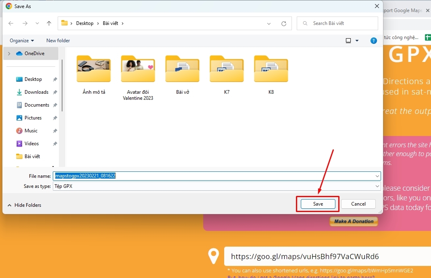This screenshot has width=431, height=278.
Task: Click Desktop in the address breadcrumb
Action: click(85, 23)
